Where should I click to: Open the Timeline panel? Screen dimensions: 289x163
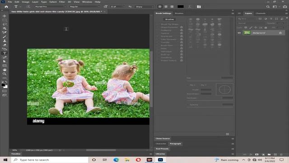click(16, 154)
